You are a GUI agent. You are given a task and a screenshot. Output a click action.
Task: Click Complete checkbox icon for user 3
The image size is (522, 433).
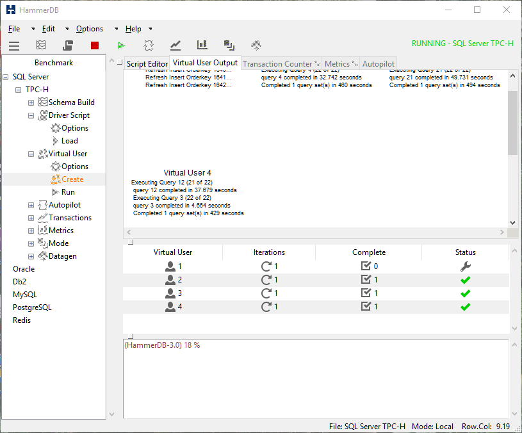[366, 293]
